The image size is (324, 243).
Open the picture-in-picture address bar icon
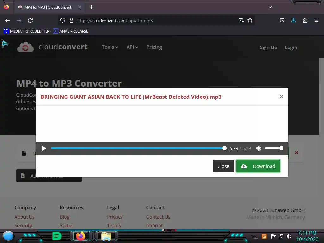point(241,21)
